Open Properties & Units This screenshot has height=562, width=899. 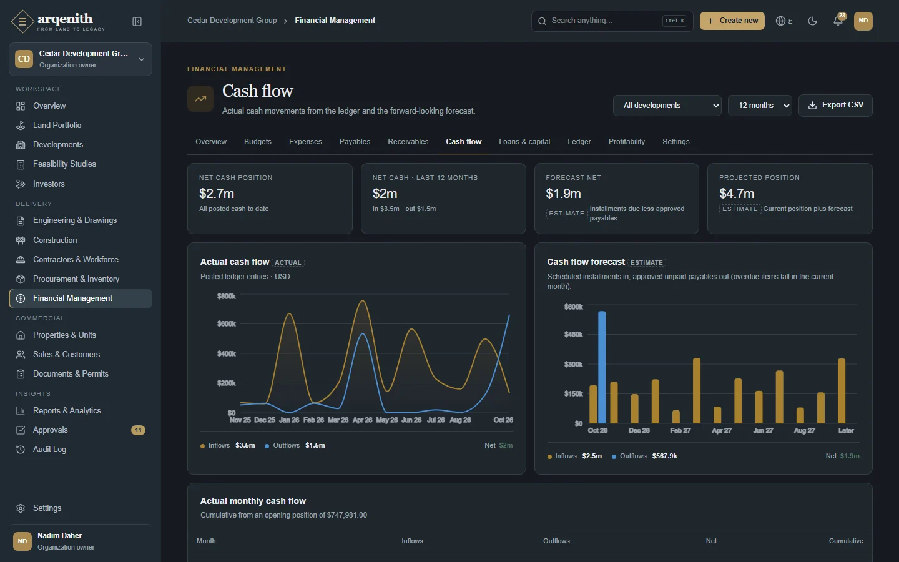[81, 335]
